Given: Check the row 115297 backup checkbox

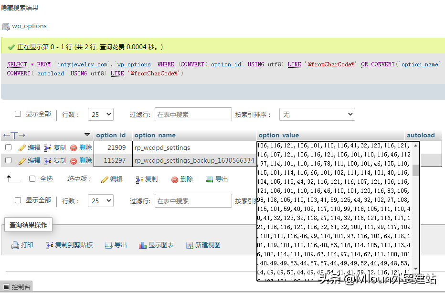Looking at the screenshot, I should 9,160.
